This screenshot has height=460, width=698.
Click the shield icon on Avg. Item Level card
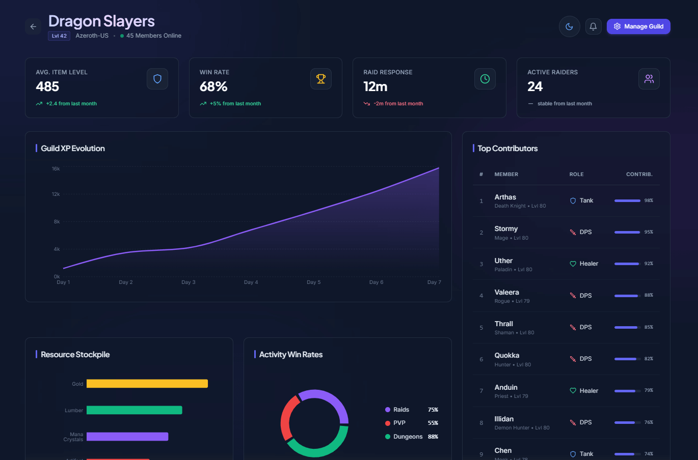(x=157, y=79)
